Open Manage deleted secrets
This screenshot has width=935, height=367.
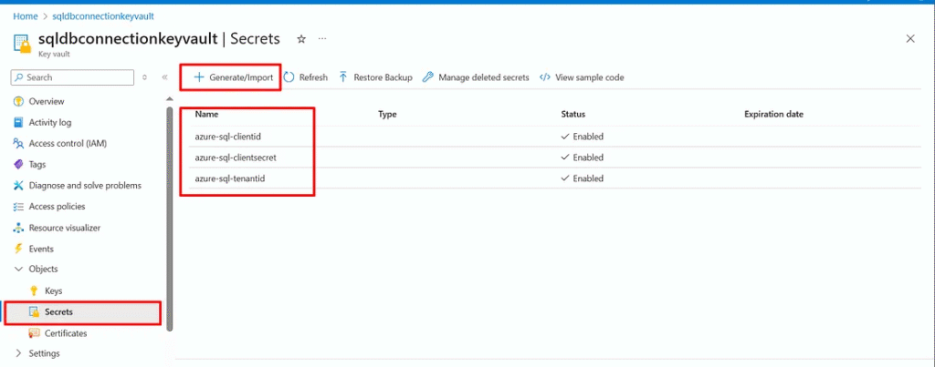coord(476,77)
